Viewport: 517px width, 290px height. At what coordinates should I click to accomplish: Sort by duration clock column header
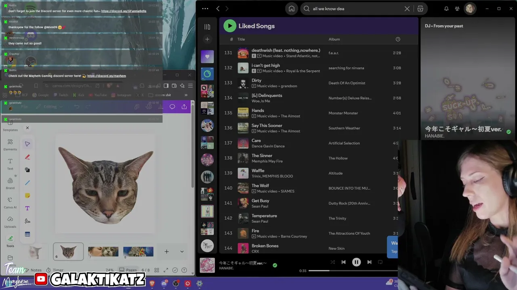tap(398, 39)
